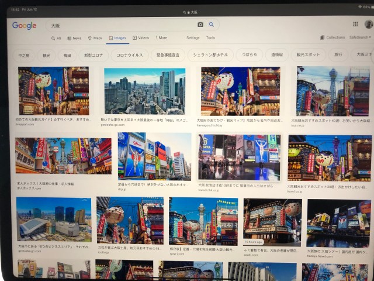Open saved Collections

coord(333,37)
